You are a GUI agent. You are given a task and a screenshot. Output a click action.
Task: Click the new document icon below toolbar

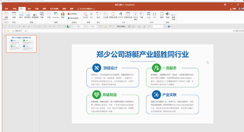tap(5, 31)
